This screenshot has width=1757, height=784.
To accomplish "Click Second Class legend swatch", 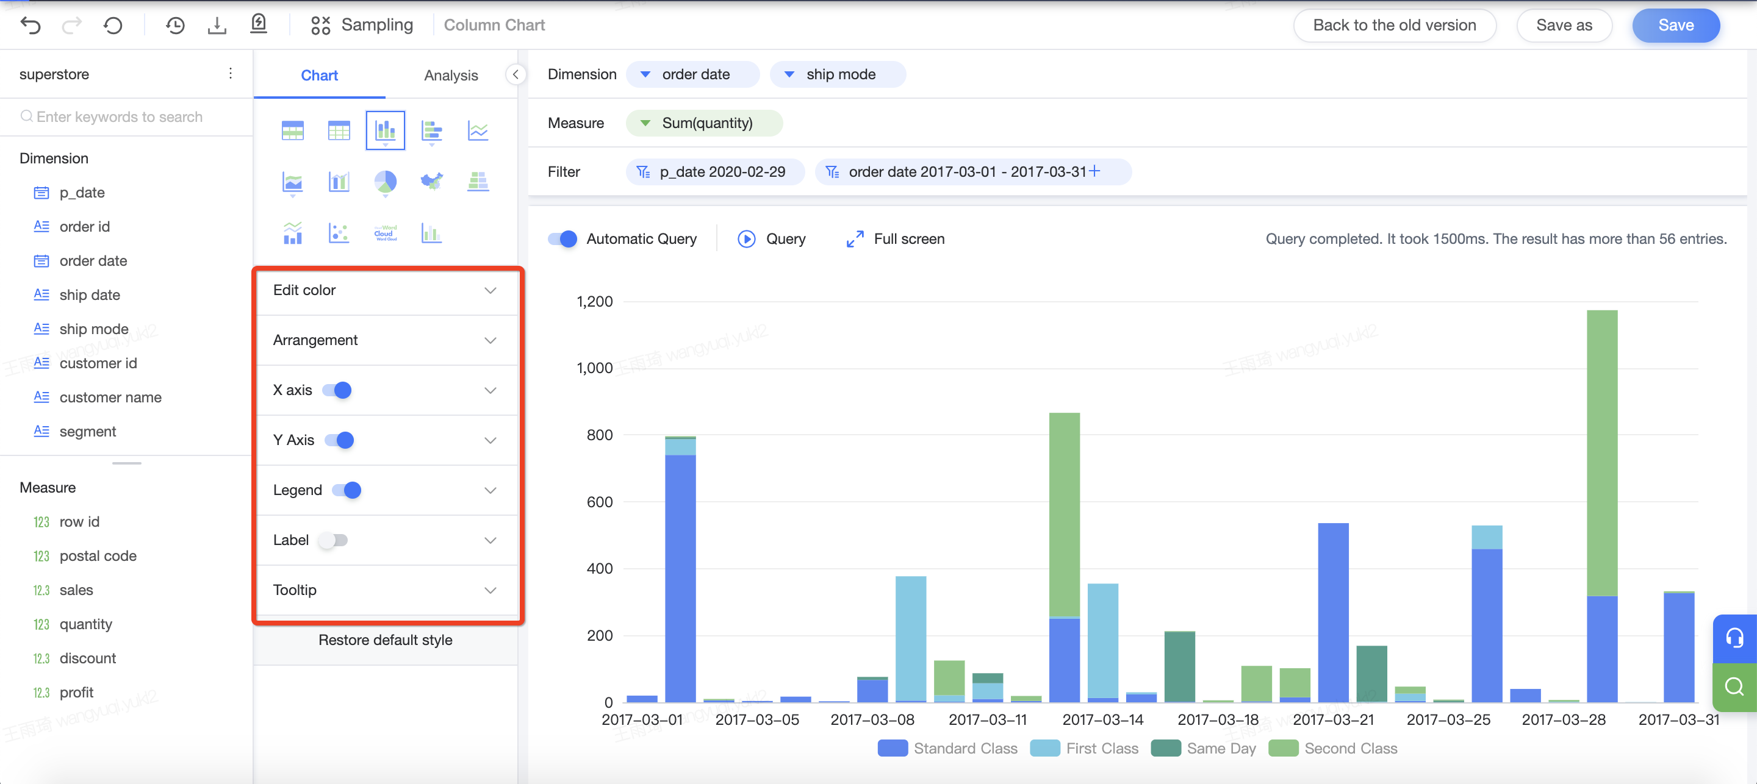I will click(x=1282, y=749).
